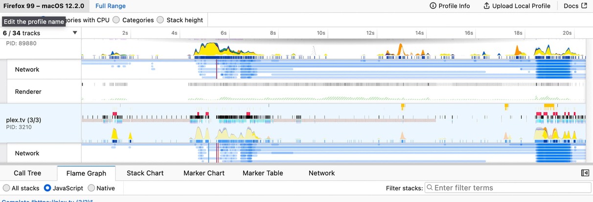Switch to the Marker Table tab
The height and width of the screenshot is (202, 593).
tap(263, 173)
